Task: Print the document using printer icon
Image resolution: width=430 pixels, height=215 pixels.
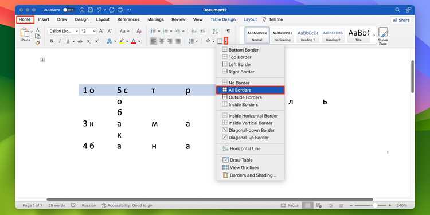Action: tap(120, 10)
